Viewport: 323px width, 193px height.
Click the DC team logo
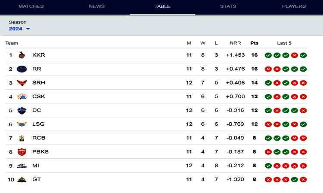click(x=22, y=110)
